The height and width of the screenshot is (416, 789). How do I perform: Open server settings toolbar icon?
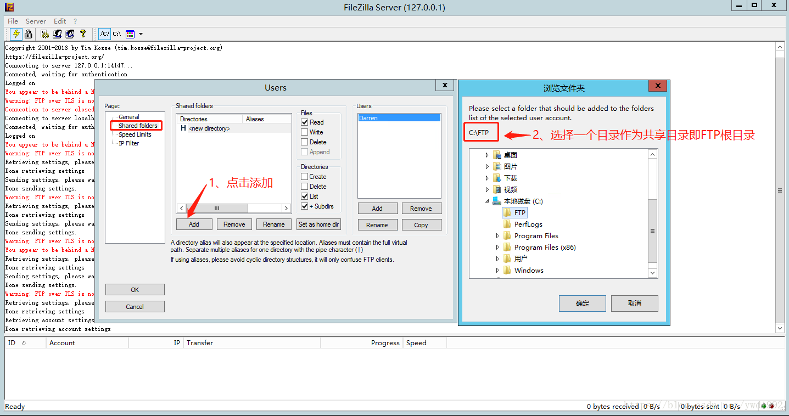45,34
